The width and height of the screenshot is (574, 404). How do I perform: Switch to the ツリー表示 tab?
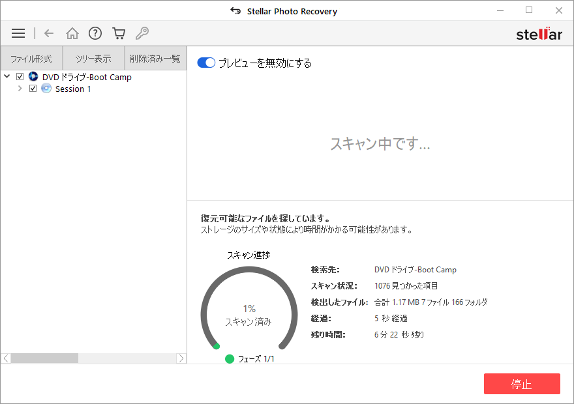tap(93, 58)
